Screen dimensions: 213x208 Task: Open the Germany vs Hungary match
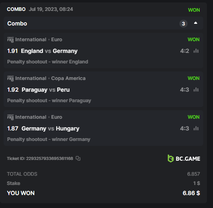[x=50, y=128]
